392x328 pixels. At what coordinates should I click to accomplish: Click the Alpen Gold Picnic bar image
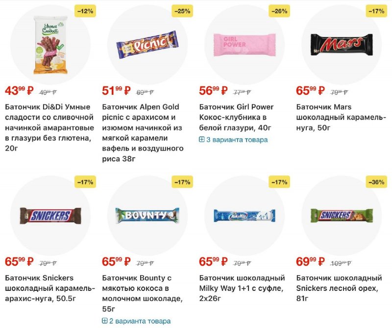coord(147,45)
